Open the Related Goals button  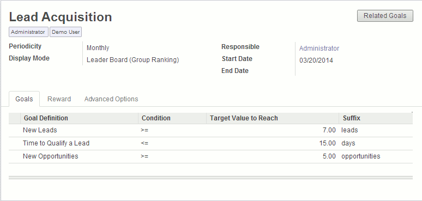[x=385, y=16]
